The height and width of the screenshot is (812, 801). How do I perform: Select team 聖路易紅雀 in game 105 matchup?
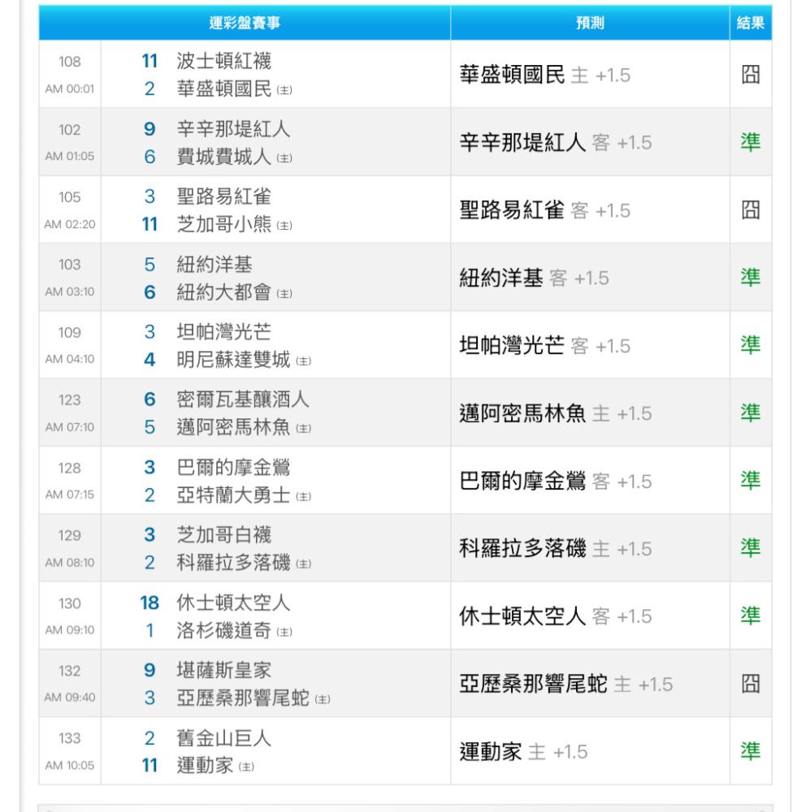tap(224, 197)
